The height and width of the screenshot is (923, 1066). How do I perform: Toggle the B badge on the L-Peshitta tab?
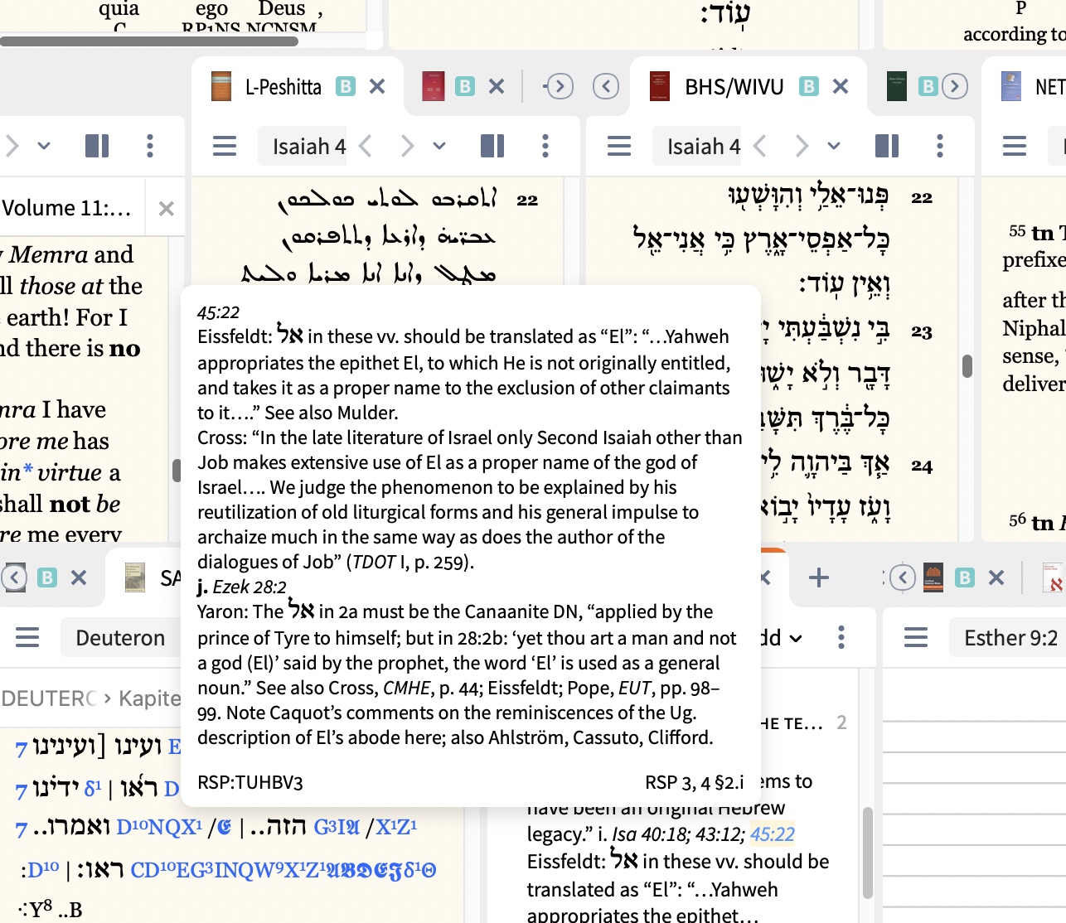coord(346,85)
